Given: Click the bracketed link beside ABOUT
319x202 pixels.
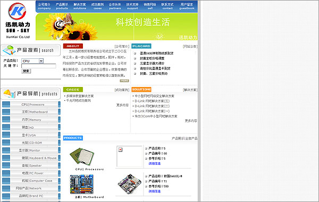Looking at the screenshot, I should pyautogui.click(x=122, y=46).
